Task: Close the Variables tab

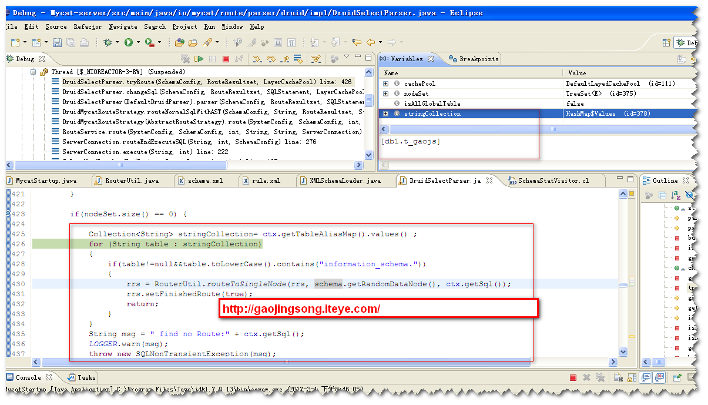Action: point(430,59)
